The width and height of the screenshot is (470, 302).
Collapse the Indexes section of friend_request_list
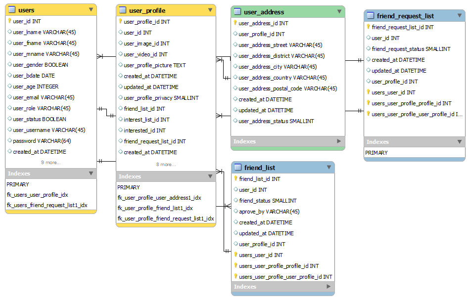pos(460,141)
